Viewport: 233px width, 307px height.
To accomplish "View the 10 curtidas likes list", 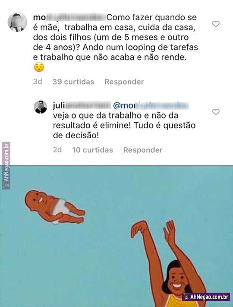I will [x=92, y=150].
